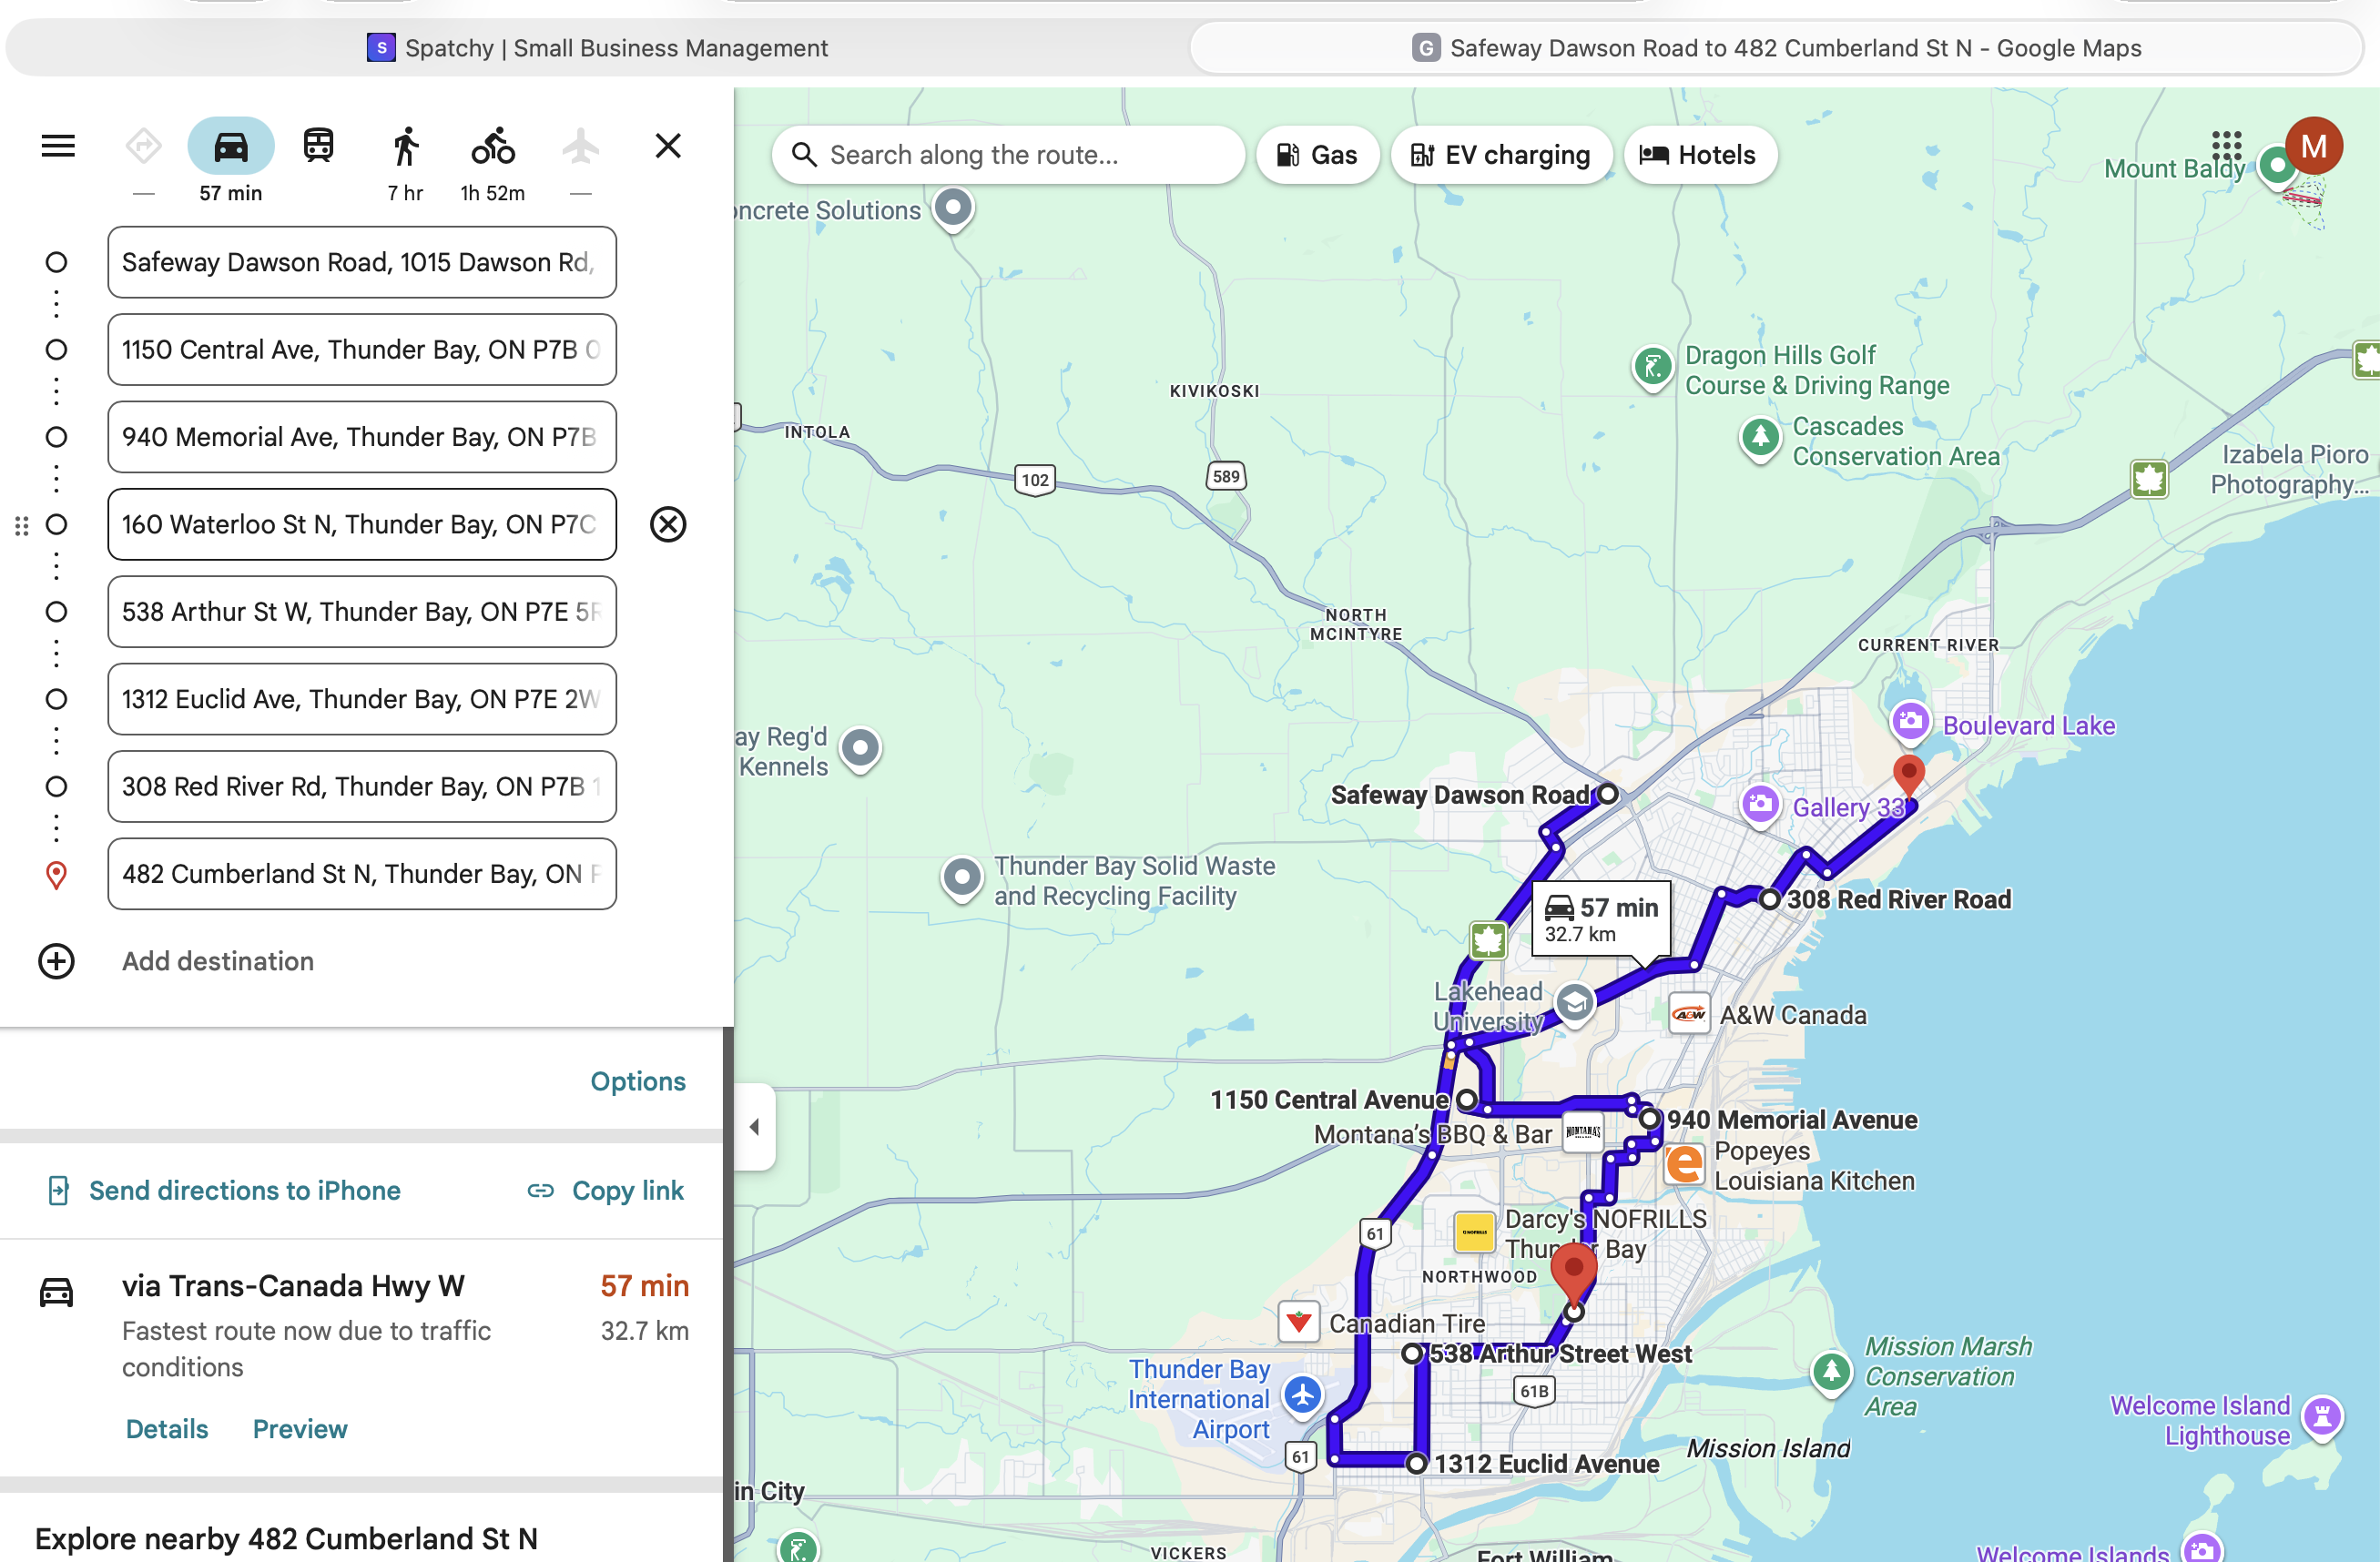Click Welcome Island Lighthouse marker
The width and height of the screenshot is (2380, 1562).
click(x=2321, y=1416)
